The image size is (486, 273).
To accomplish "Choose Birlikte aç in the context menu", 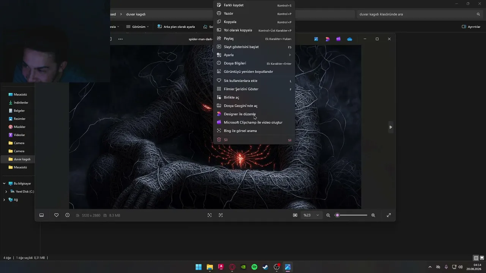I will point(254,97).
